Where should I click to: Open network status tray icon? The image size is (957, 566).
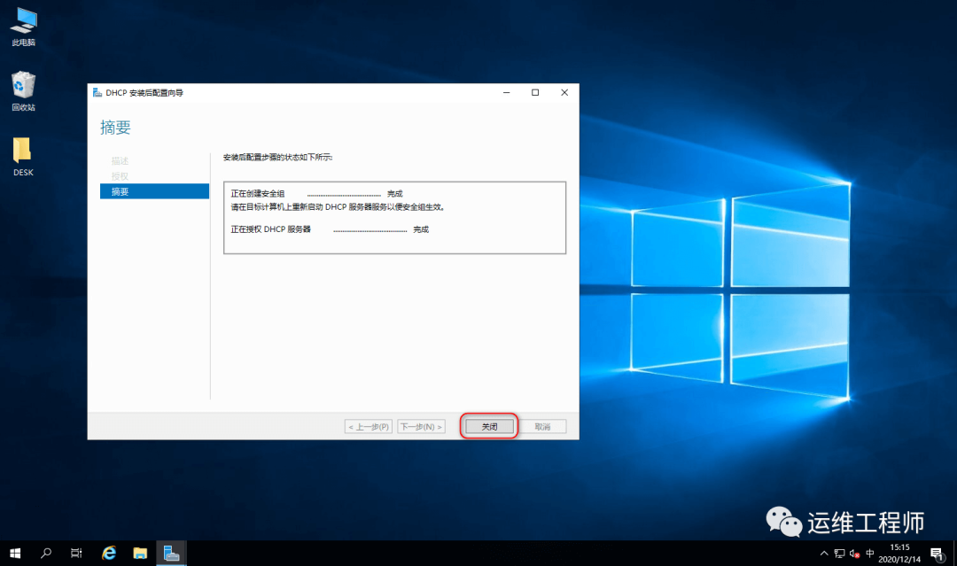[839, 554]
